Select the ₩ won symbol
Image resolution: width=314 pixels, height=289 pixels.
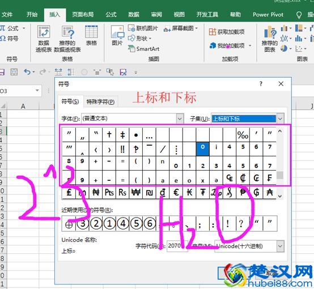pos(135,192)
